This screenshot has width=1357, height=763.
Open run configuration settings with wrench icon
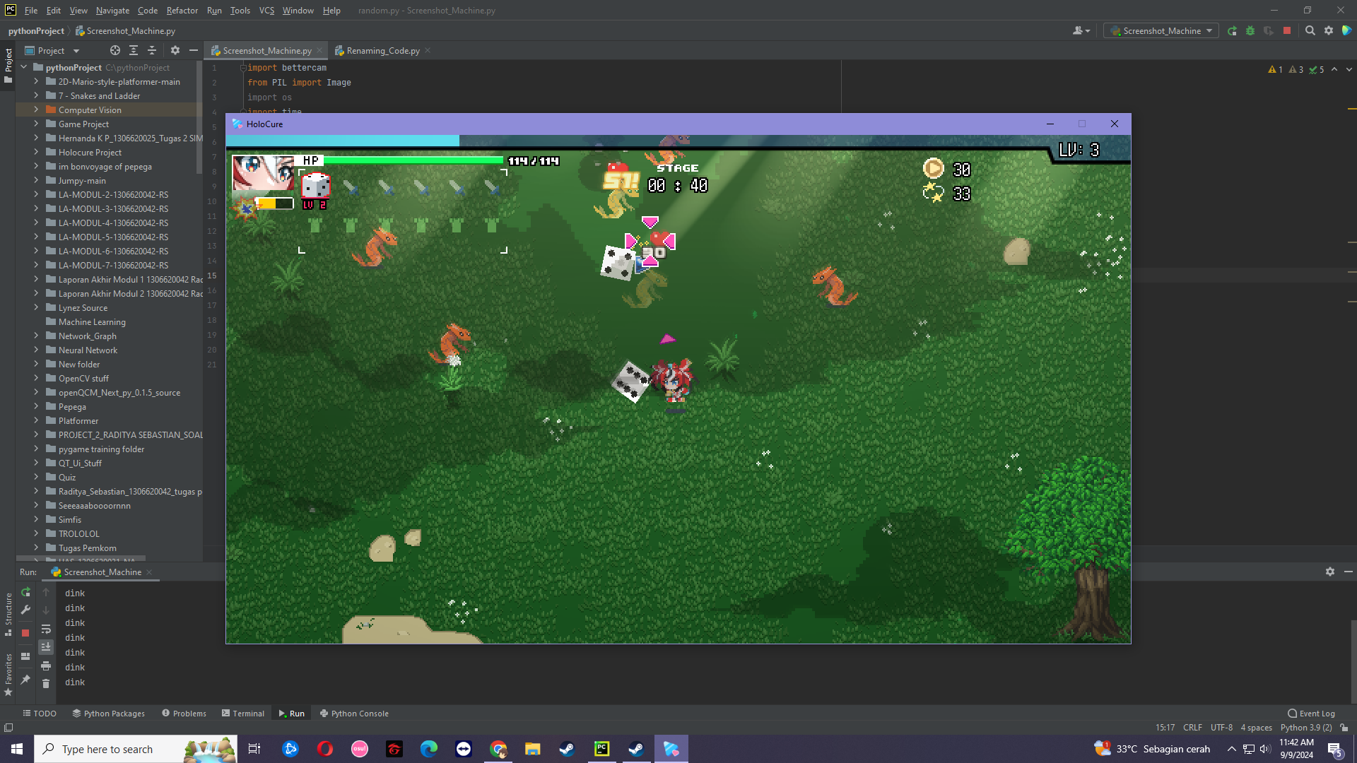point(25,610)
